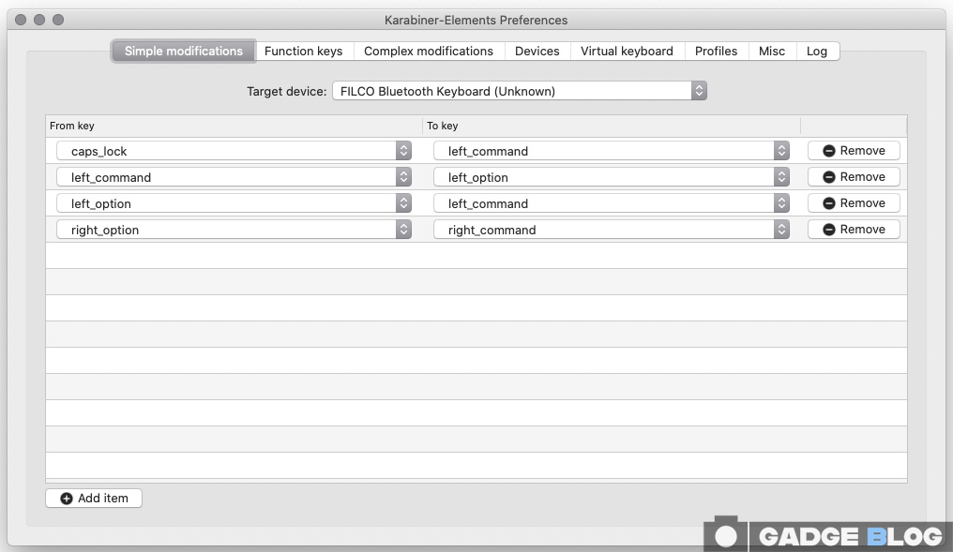Open the left_command From key dropdown
Screen dimensions: 953x552
point(234,177)
